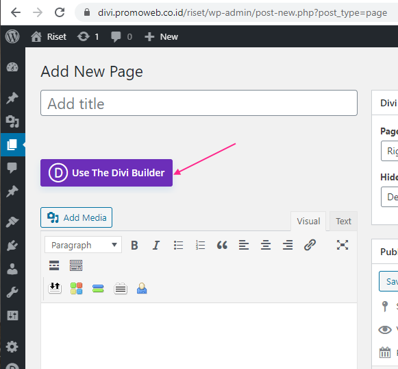Click the padlock site info icon
The height and width of the screenshot is (369, 398).
[x=87, y=12]
